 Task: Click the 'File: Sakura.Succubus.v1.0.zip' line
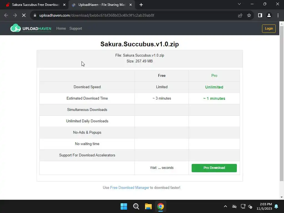coord(140,55)
